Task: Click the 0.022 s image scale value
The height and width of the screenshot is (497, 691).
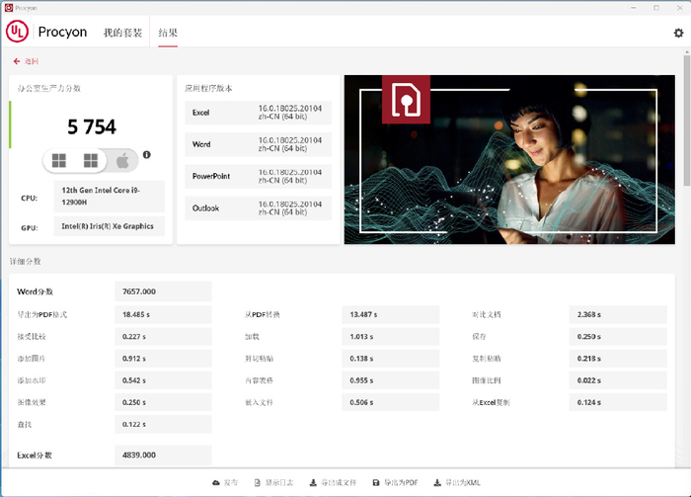Action: coord(618,380)
